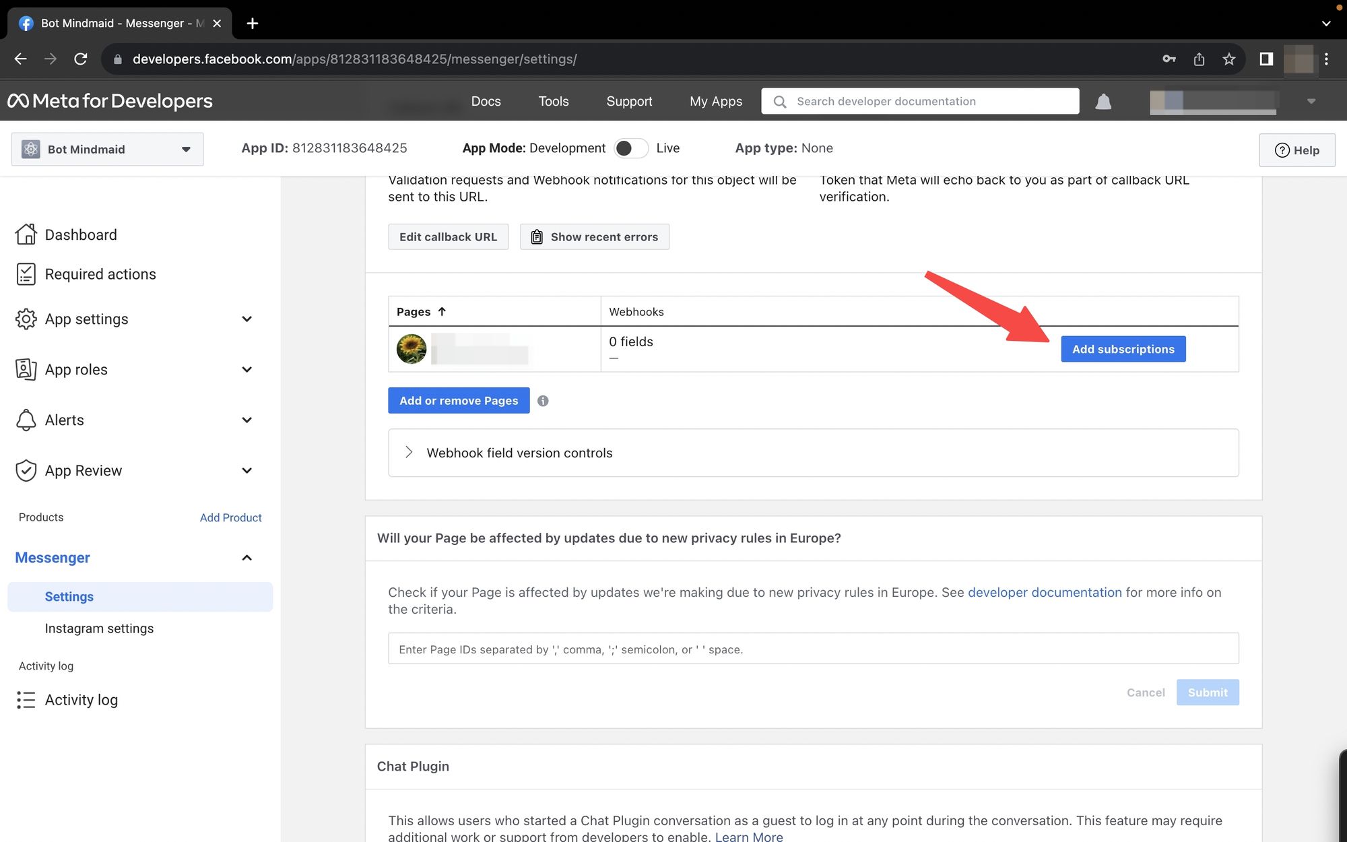Click the Add Product link
The width and height of the screenshot is (1347, 842).
(x=230, y=517)
